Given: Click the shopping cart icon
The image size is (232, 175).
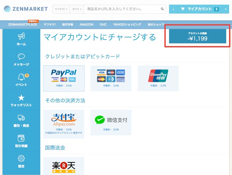Looking at the screenshot, I should pos(183,9).
